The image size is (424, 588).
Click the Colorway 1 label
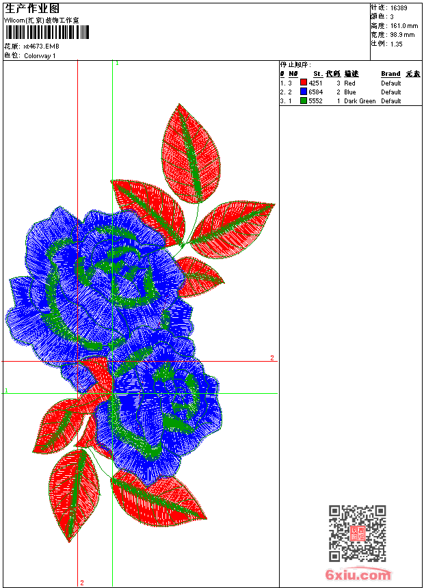point(40,56)
